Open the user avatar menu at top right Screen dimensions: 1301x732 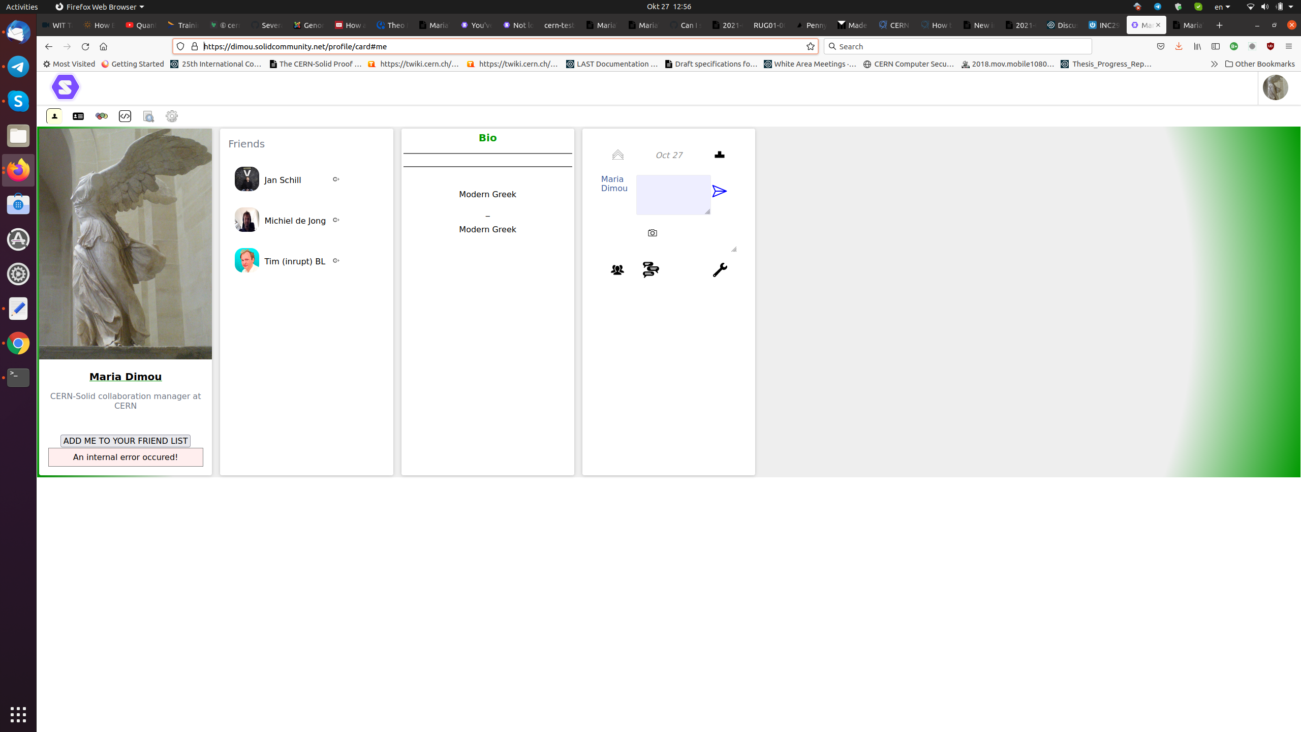pyautogui.click(x=1276, y=87)
